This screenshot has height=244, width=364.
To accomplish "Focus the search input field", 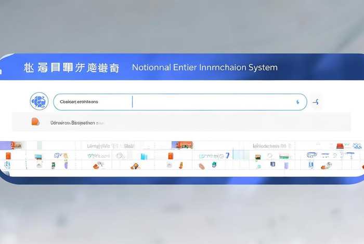I will point(180,102).
